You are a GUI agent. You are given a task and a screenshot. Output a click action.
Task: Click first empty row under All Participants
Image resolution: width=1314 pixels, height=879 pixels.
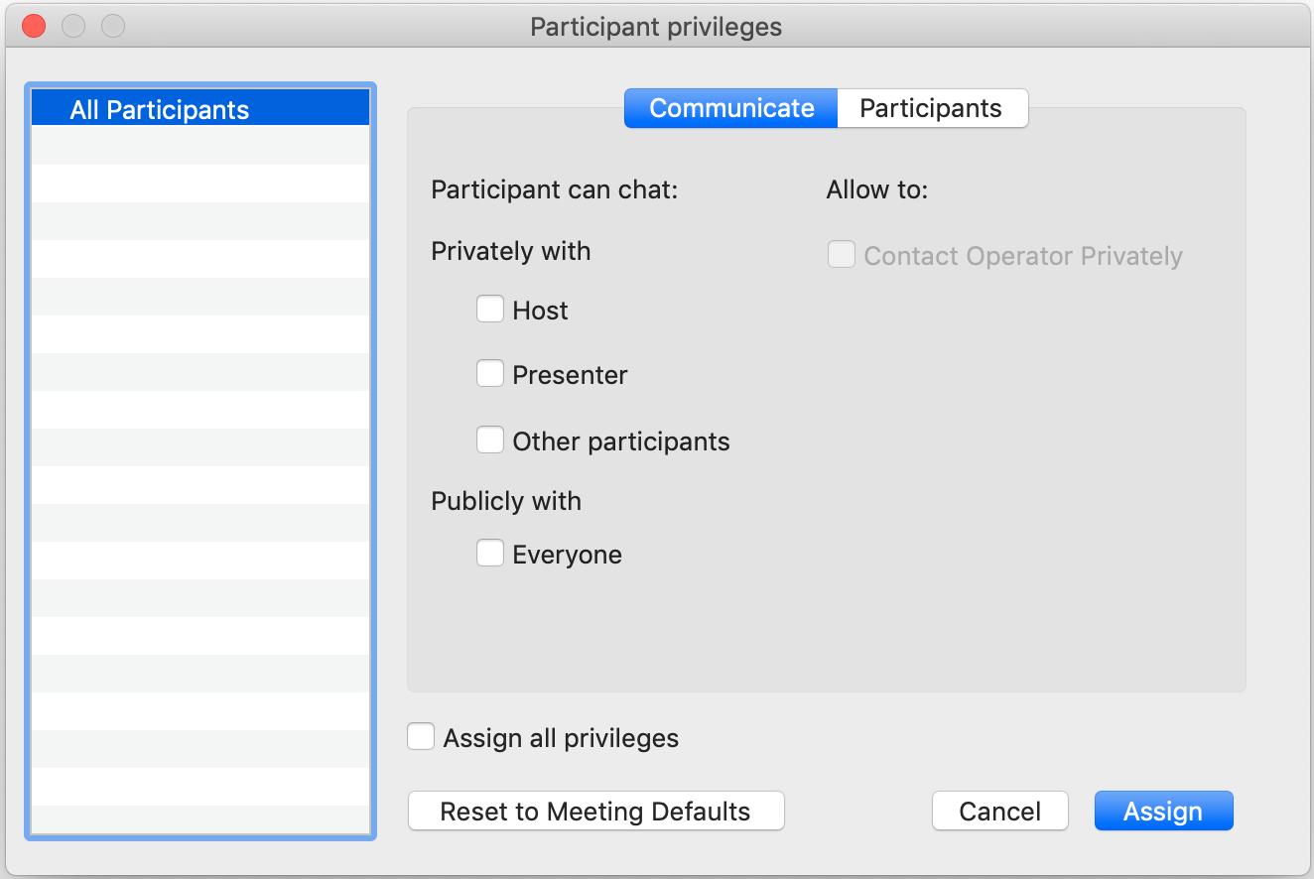click(200, 145)
